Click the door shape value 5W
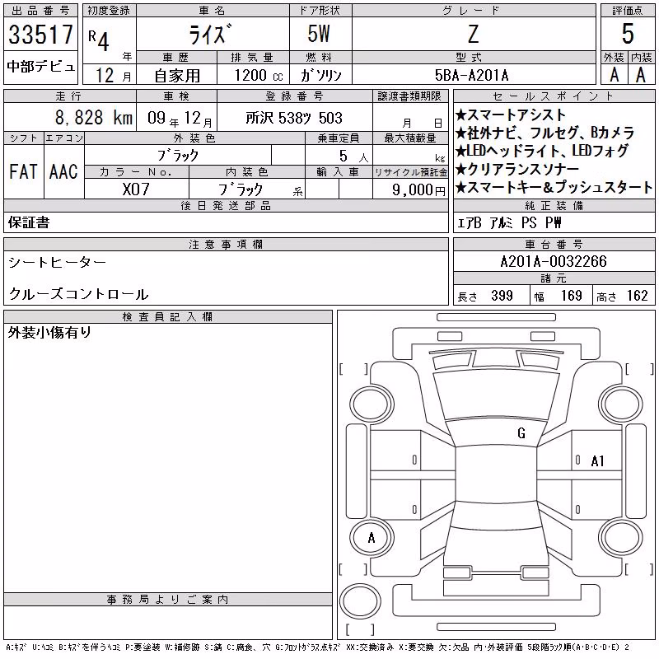Viewport: 659px width, 659px height. [319, 34]
